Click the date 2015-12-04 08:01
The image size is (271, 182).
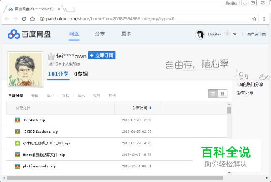coord(136,166)
